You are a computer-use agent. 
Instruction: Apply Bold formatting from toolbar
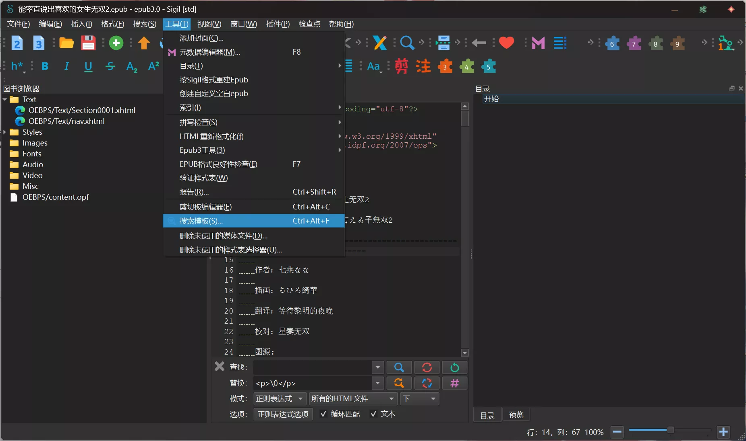coord(45,66)
